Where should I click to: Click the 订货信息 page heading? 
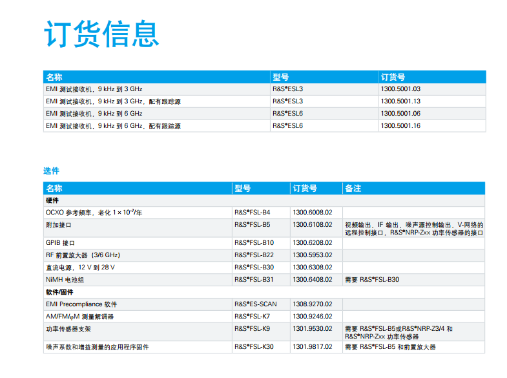[x=101, y=34]
